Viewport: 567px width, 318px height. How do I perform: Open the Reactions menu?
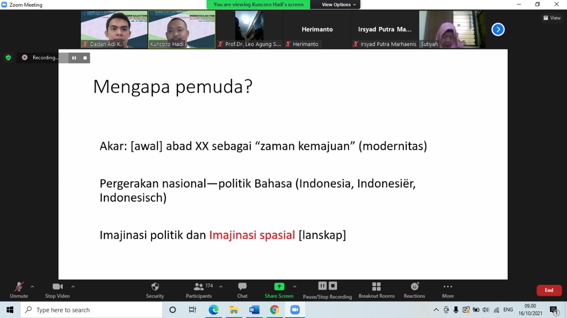414,290
